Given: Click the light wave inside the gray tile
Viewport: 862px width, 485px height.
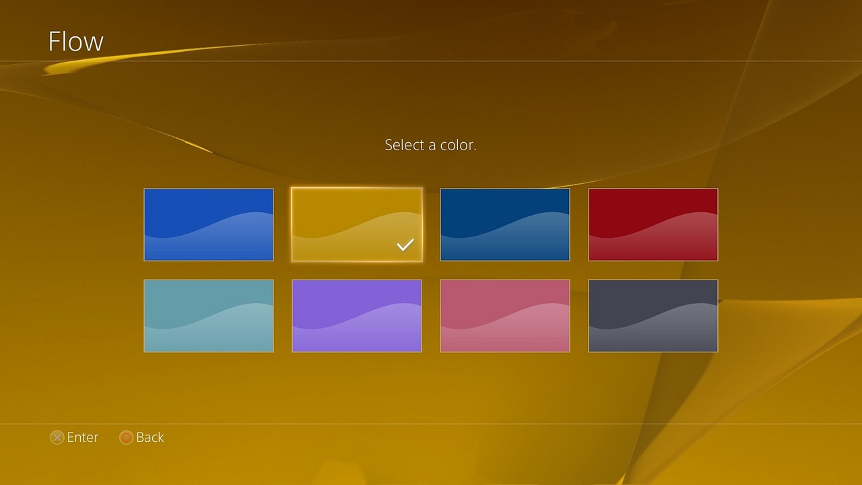Looking at the screenshot, I should (673, 333).
